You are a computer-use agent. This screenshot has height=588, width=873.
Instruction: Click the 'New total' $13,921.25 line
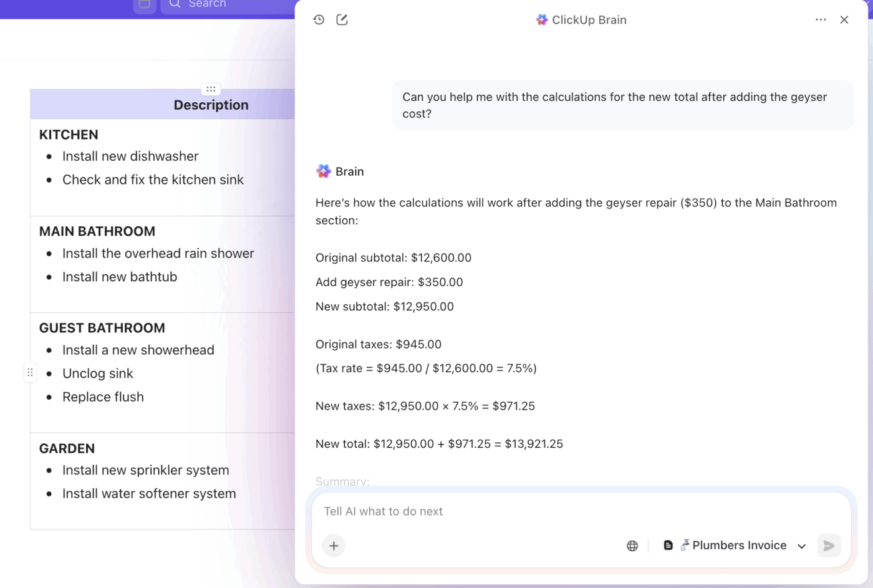439,444
